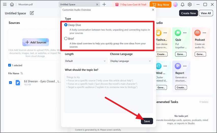217x133 pixels.
Task: Click the Add Sources button
Action: point(36,42)
